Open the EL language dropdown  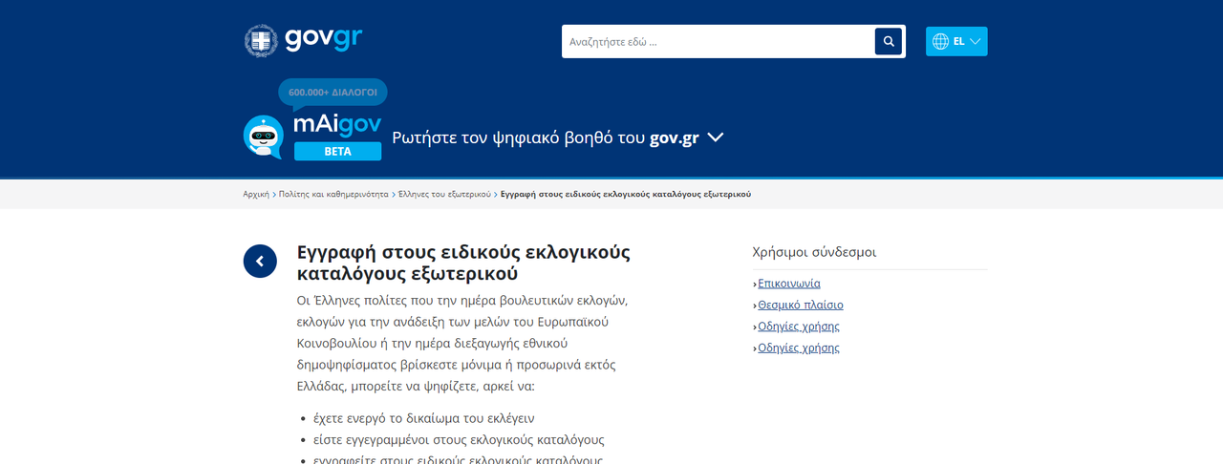956,41
